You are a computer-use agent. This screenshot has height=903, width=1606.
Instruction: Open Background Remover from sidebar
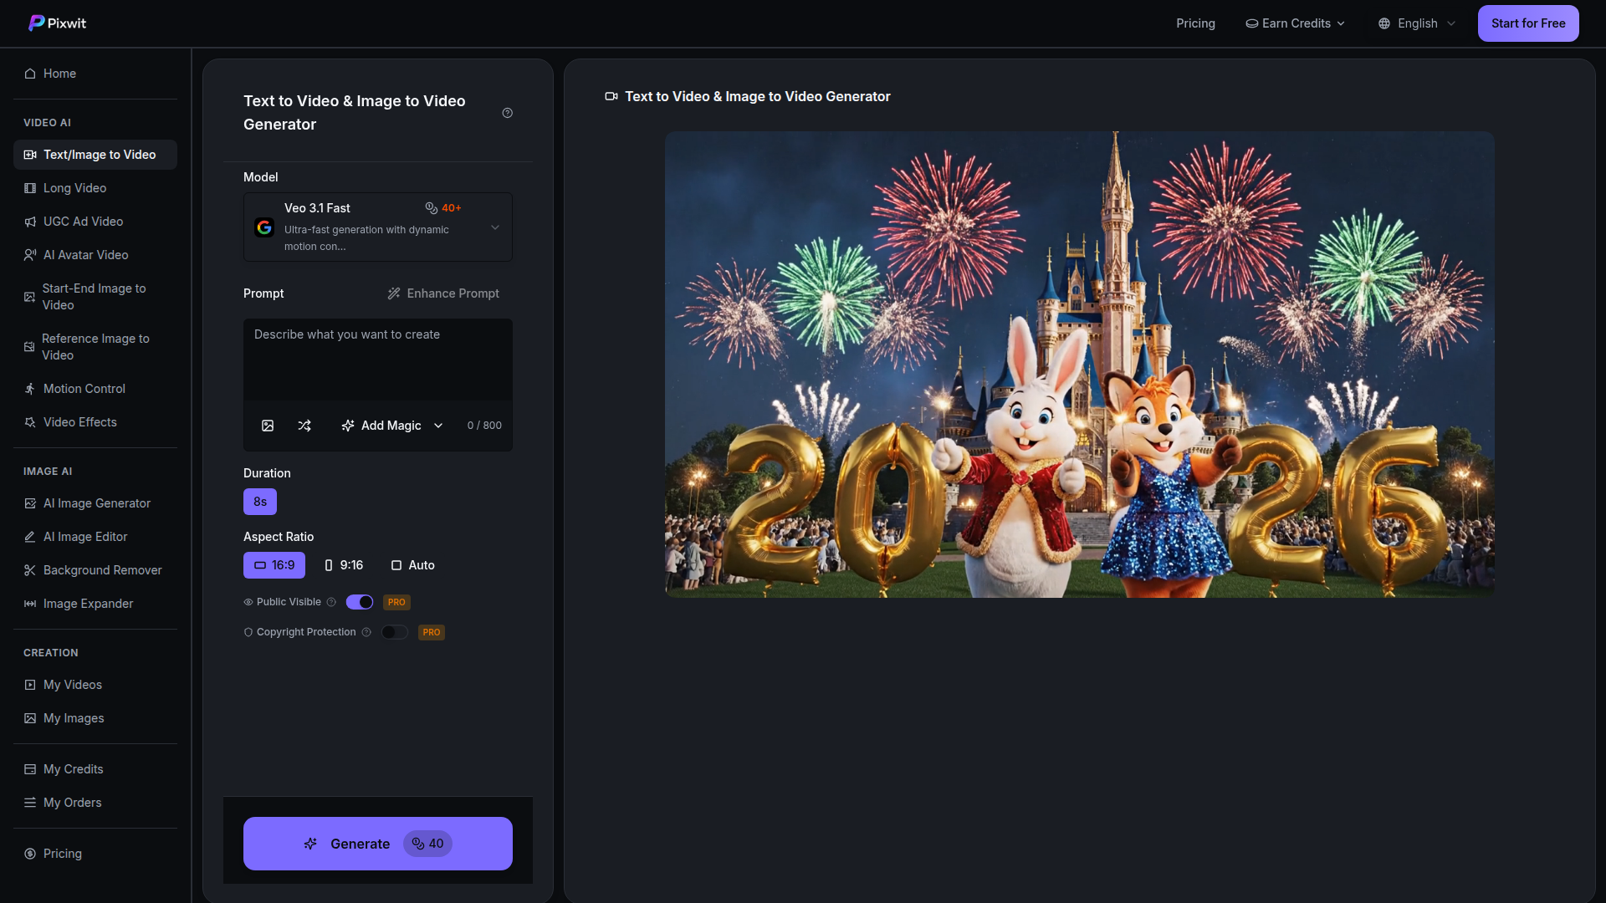102,570
